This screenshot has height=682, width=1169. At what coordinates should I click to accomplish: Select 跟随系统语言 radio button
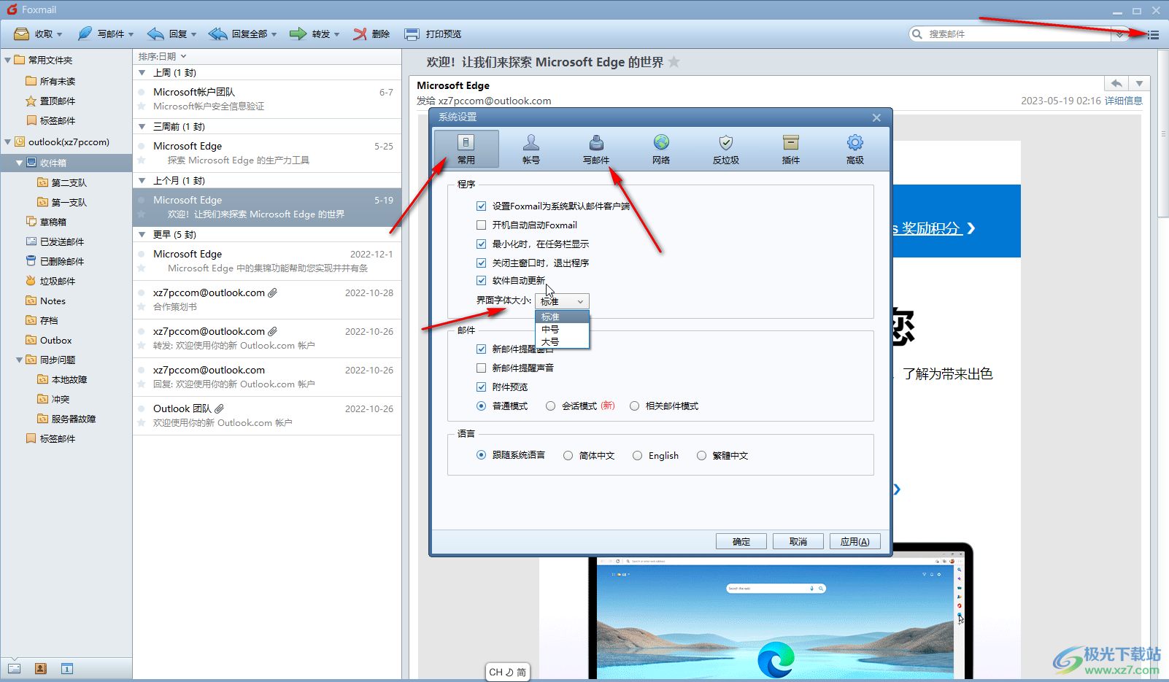click(x=482, y=455)
